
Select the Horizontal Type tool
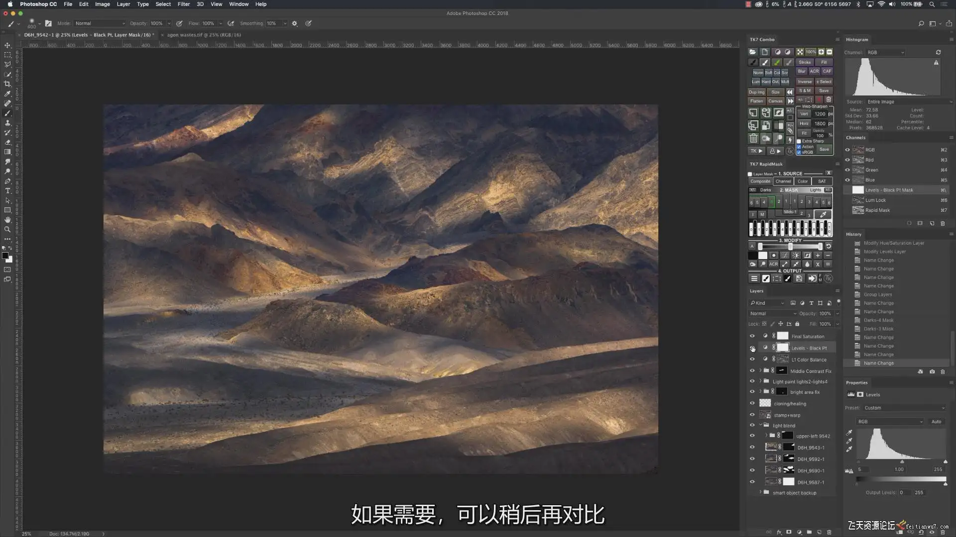(x=7, y=191)
